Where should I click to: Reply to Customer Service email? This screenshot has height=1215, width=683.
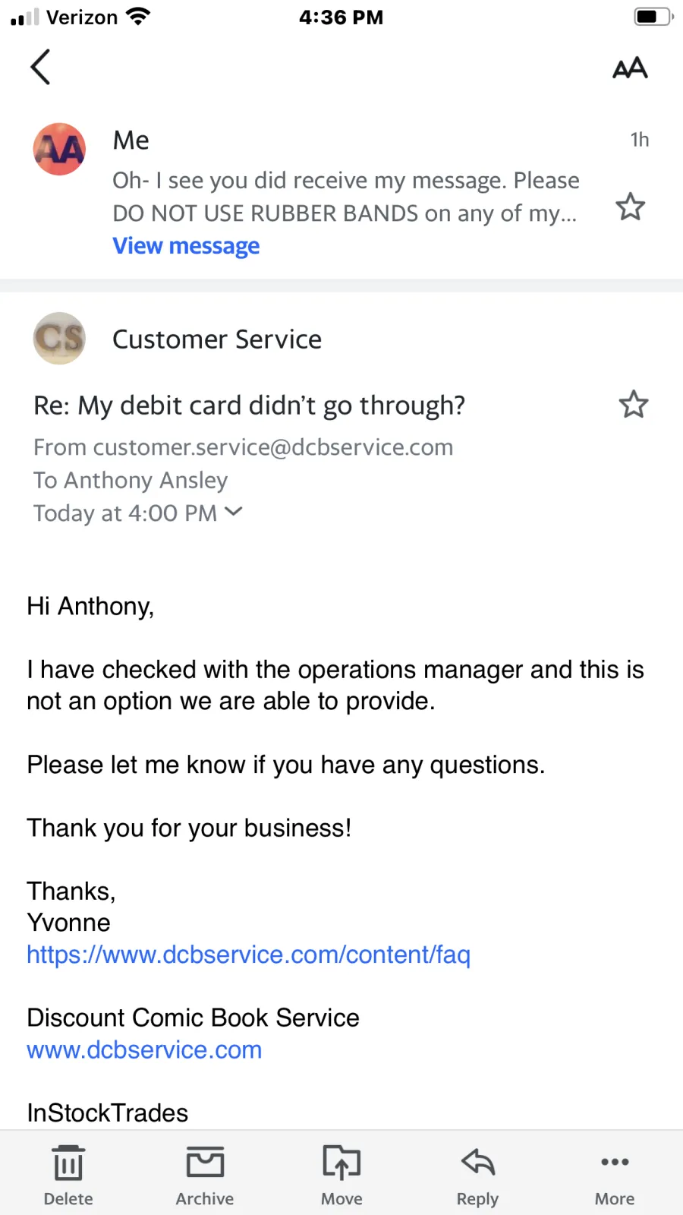tap(477, 1175)
